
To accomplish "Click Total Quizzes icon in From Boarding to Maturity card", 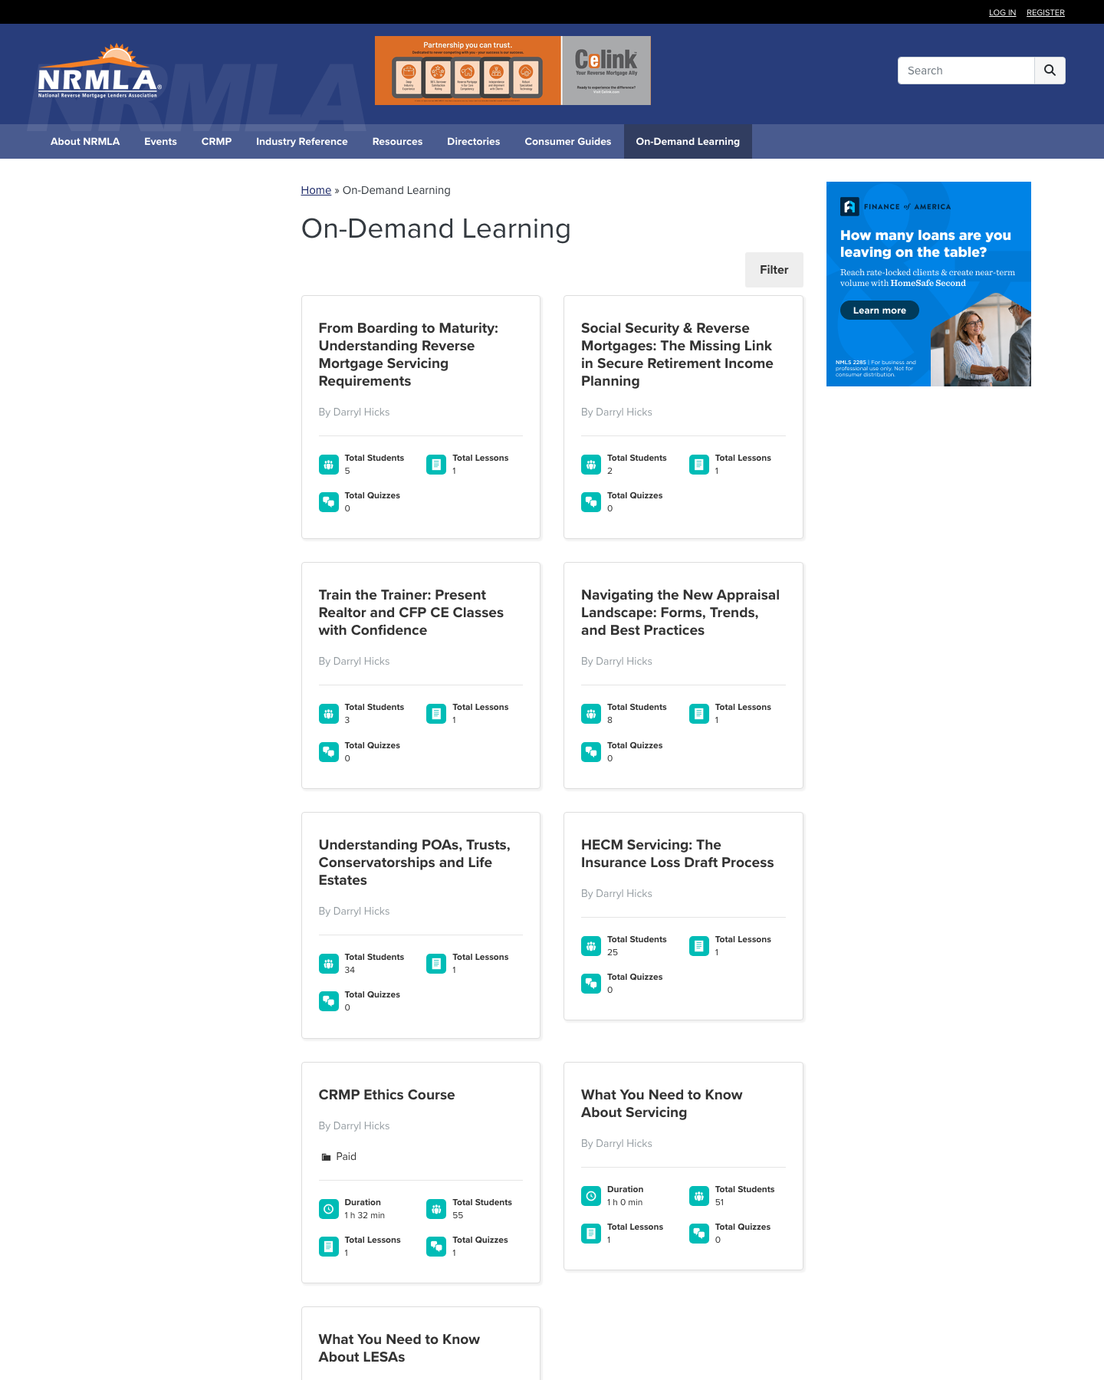I will pyautogui.click(x=329, y=502).
